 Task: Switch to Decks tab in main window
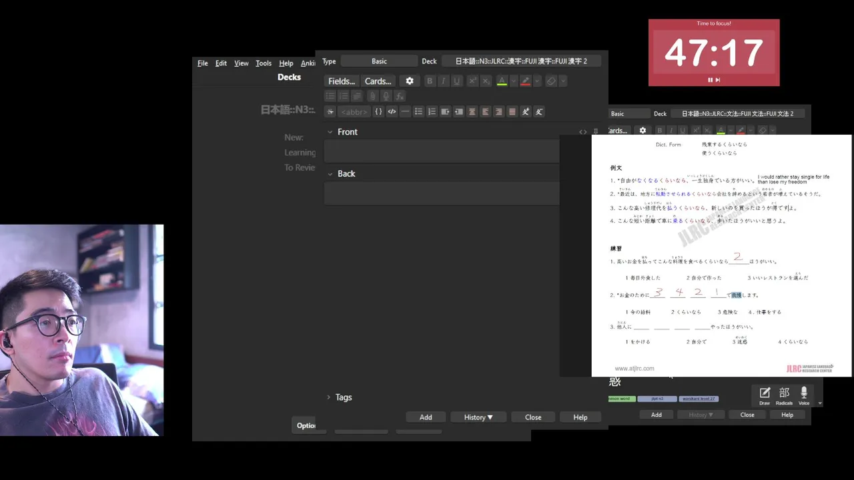pyautogui.click(x=290, y=77)
